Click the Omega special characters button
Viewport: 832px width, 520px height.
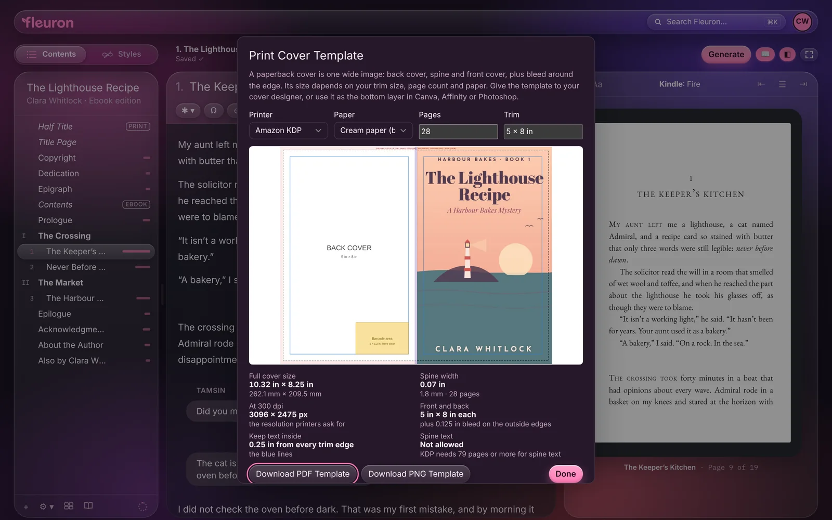pyautogui.click(x=213, y=110)
